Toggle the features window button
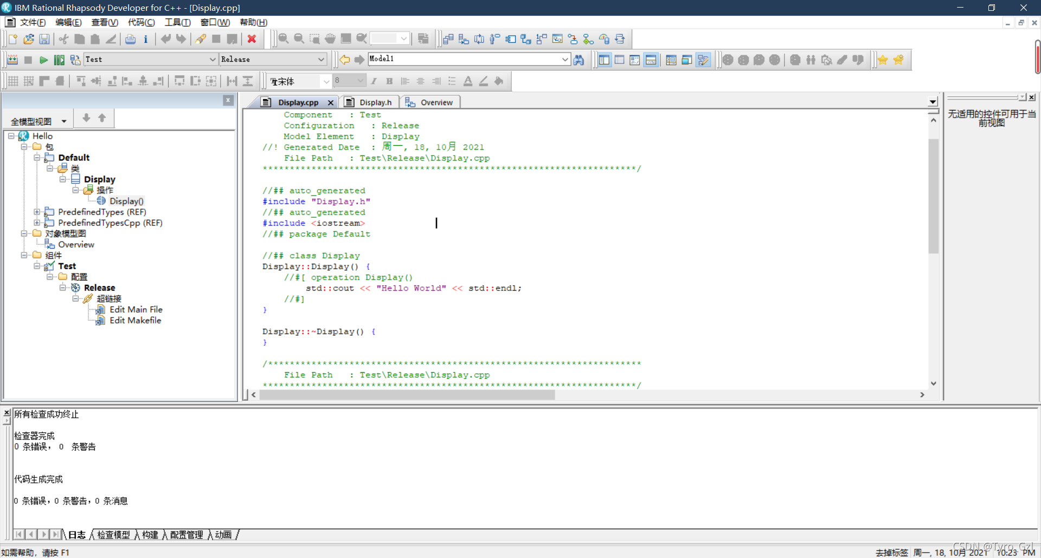 coord(619,60)
